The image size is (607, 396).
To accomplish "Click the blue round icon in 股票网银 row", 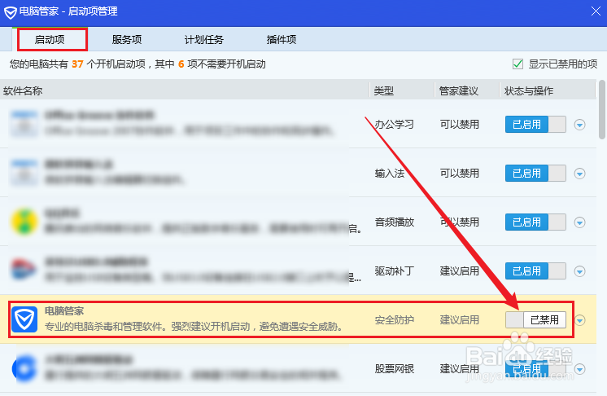I will point(24,368).
